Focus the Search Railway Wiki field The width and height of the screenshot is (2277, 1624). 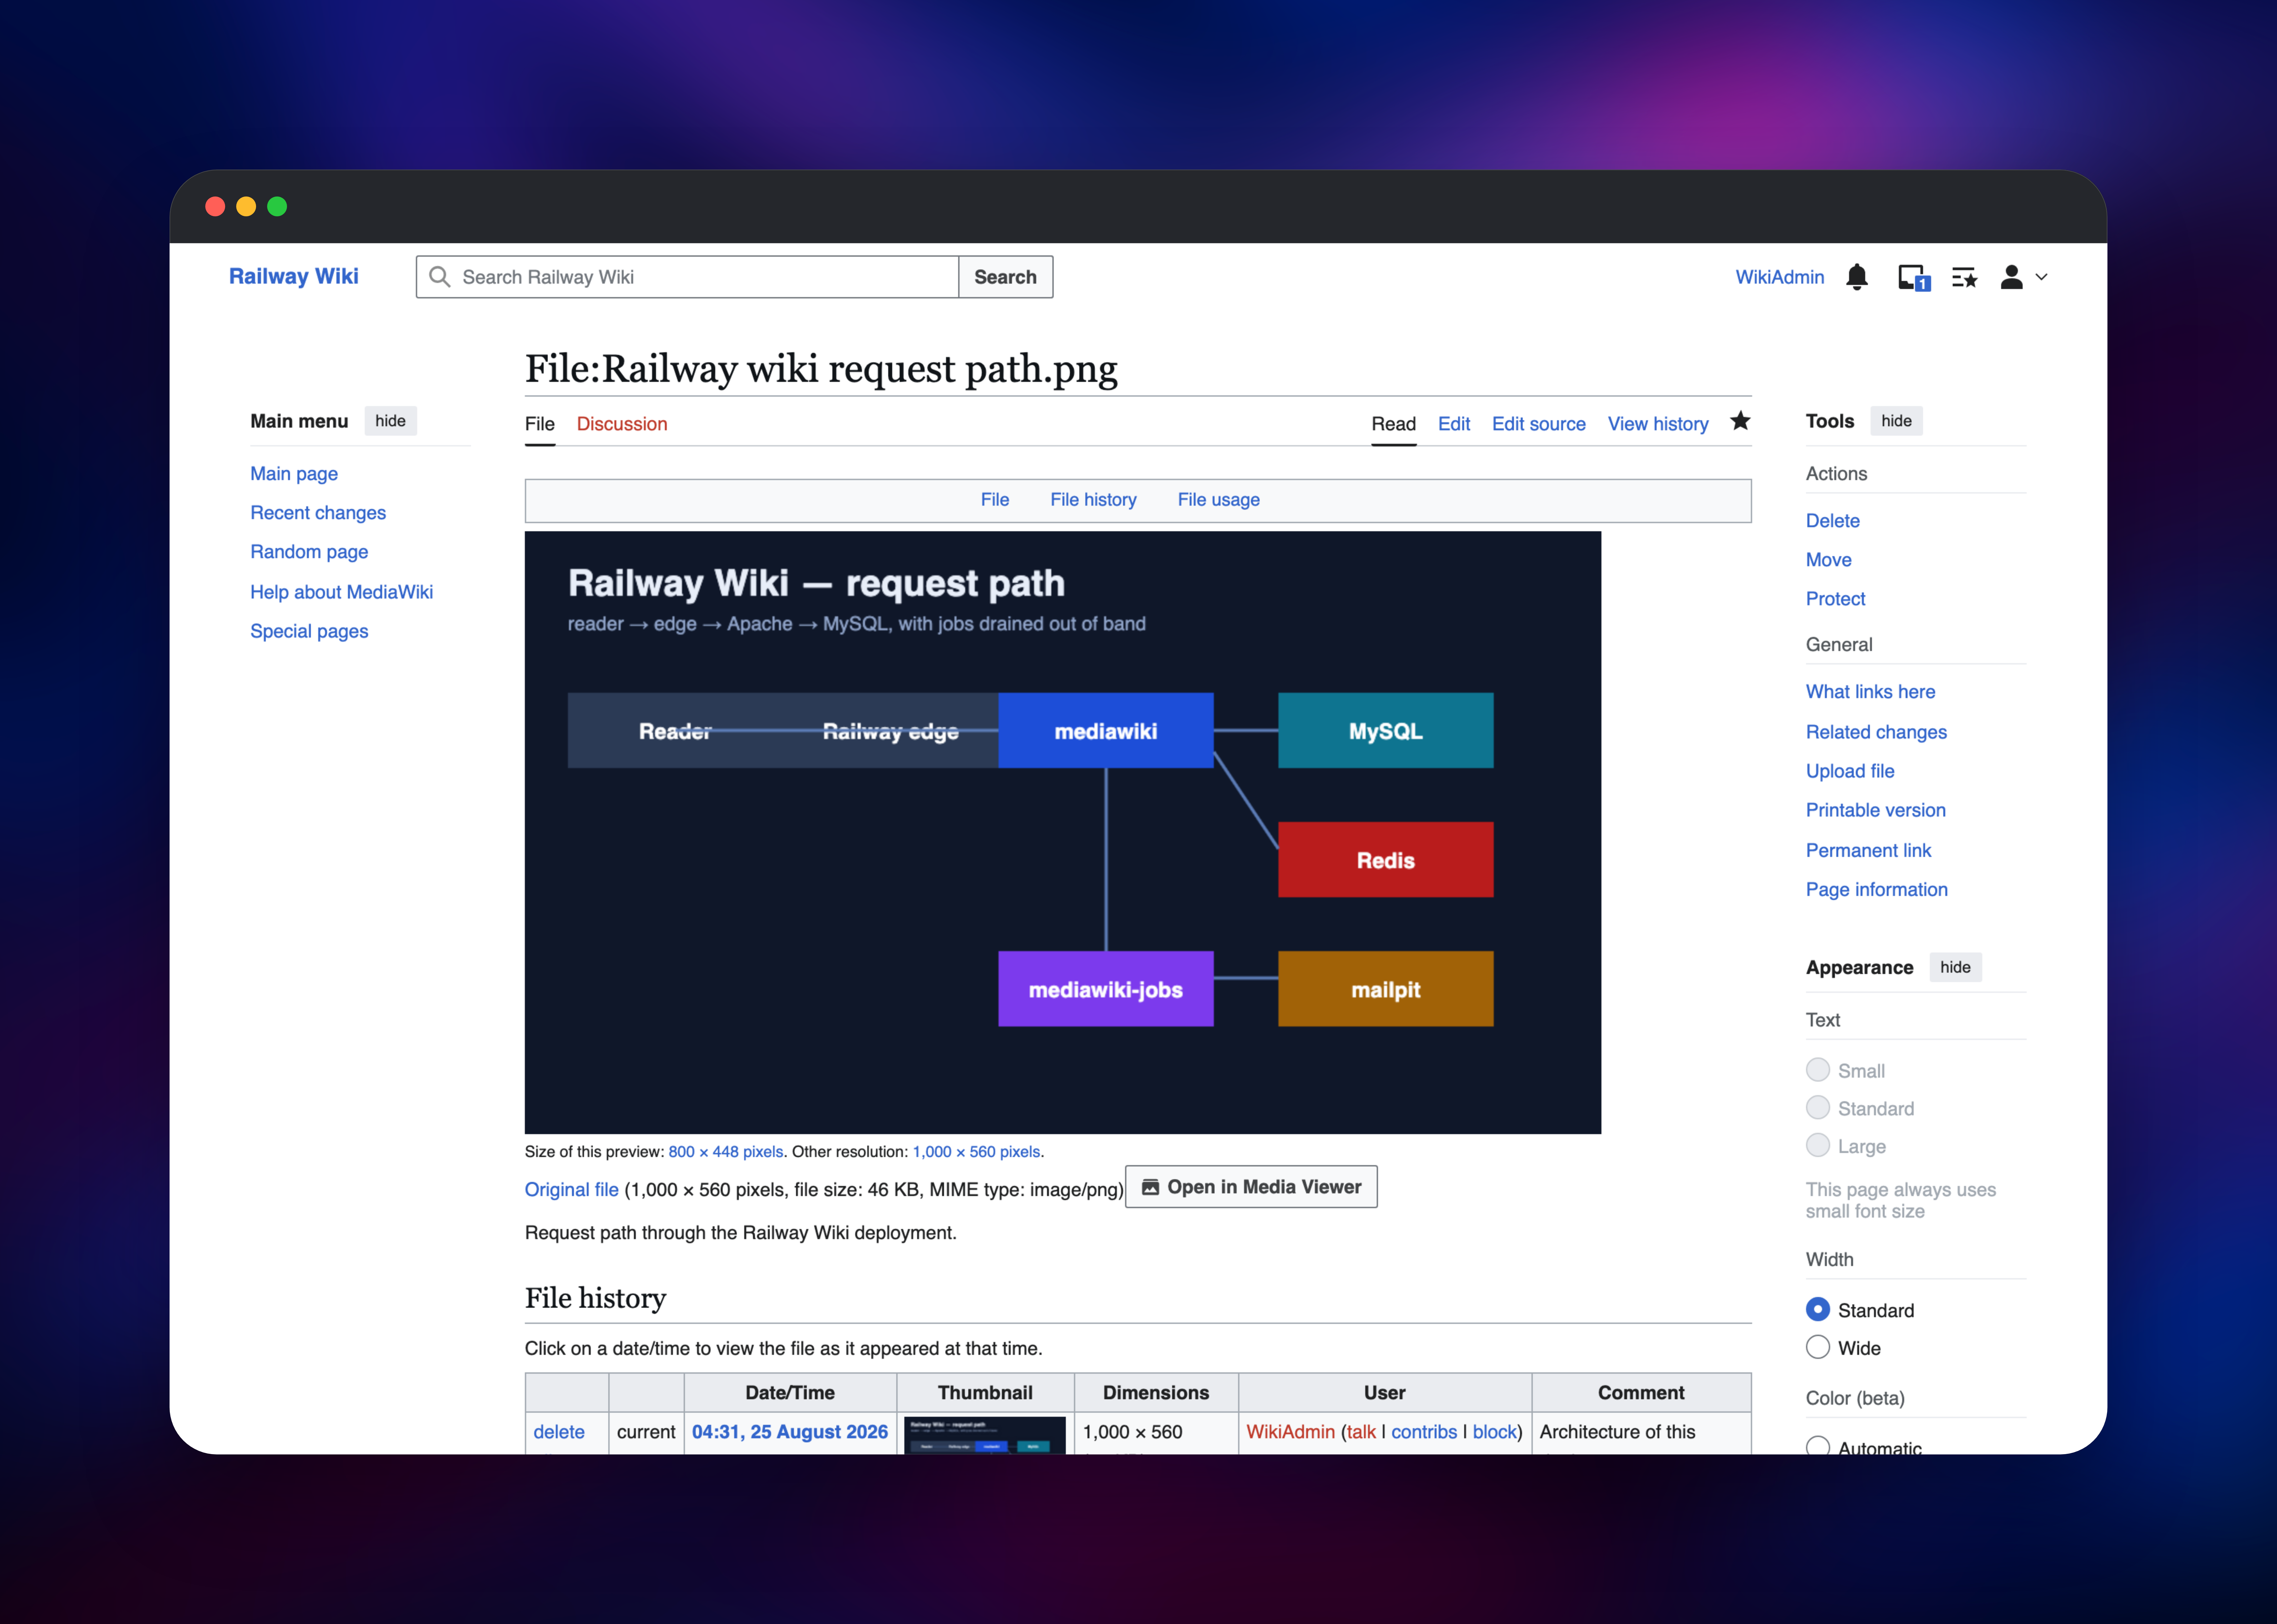pyautogui.click(x=688, y=277)
